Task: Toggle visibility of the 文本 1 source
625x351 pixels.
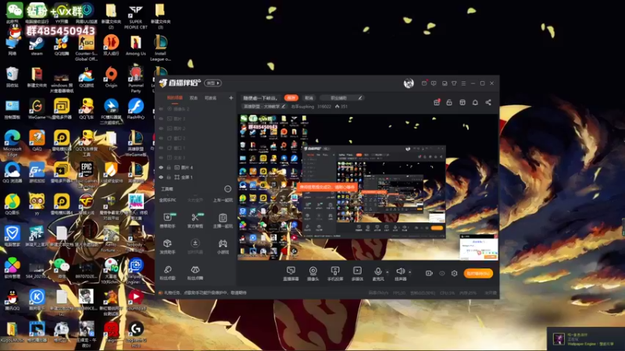Action: 161,158
